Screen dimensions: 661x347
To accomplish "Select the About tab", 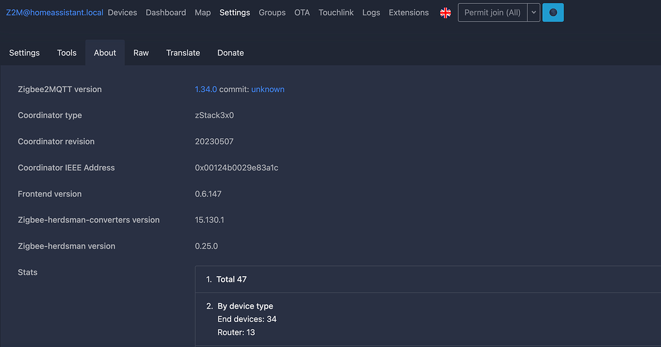I will 105,52.
